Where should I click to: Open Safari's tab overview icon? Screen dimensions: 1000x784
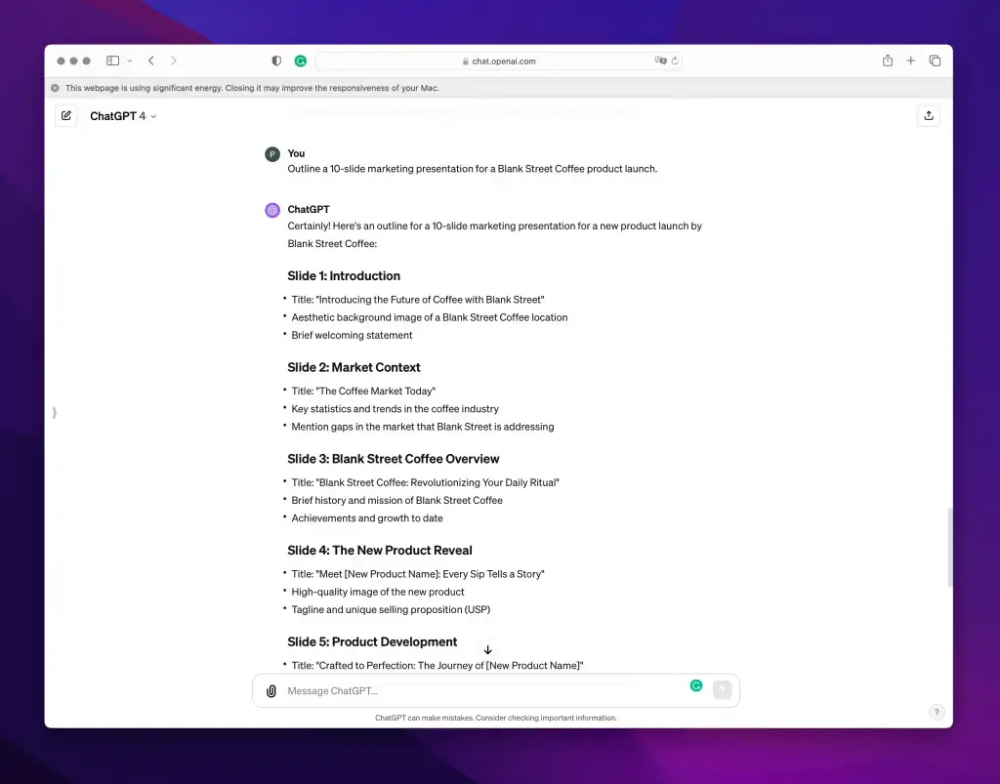[935, 60]
